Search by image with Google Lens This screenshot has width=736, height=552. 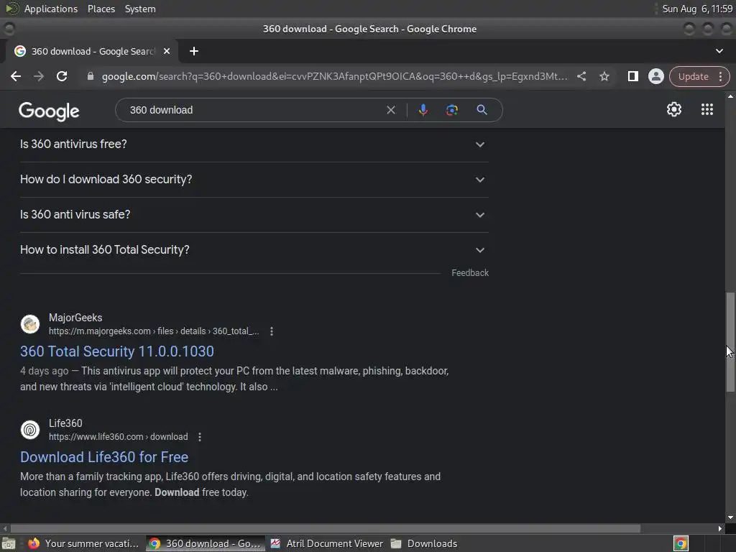pyautogui.click(x=451, y=110)
